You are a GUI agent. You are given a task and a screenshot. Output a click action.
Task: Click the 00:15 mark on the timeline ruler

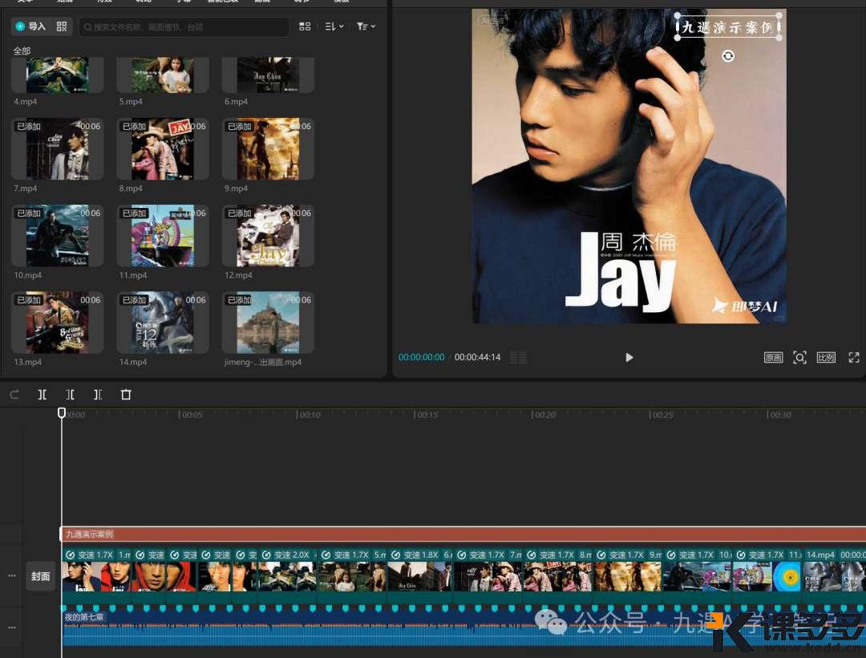click(427, 415)
